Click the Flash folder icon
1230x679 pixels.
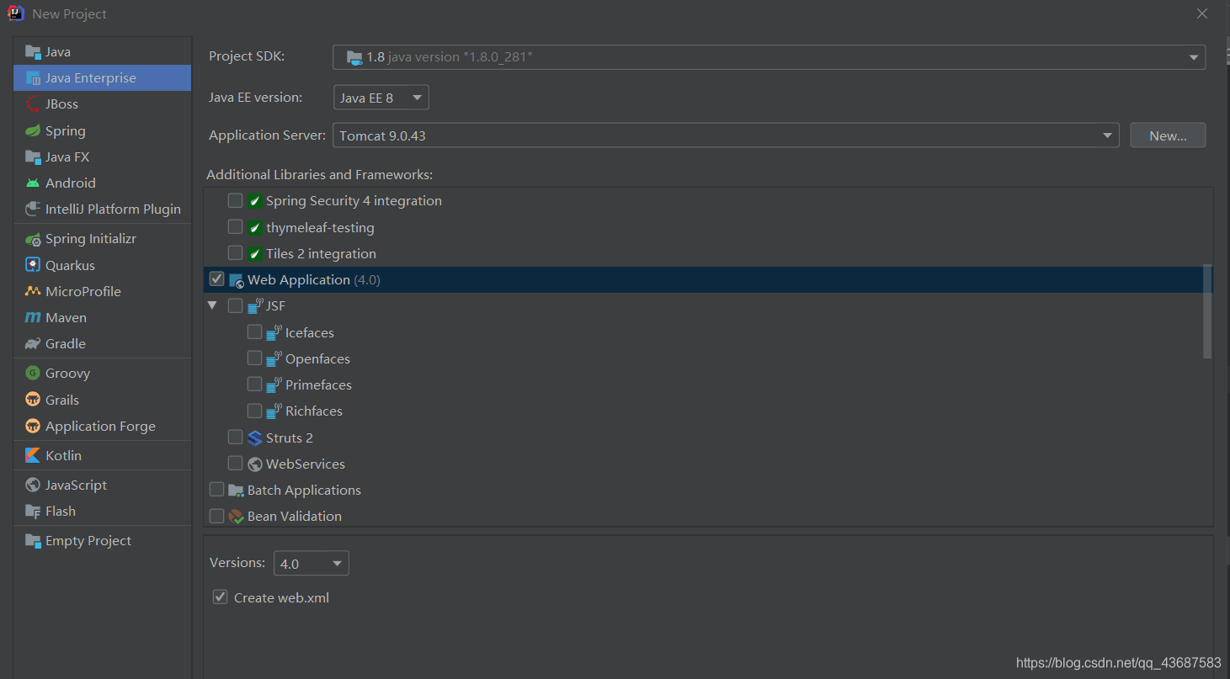33,511
